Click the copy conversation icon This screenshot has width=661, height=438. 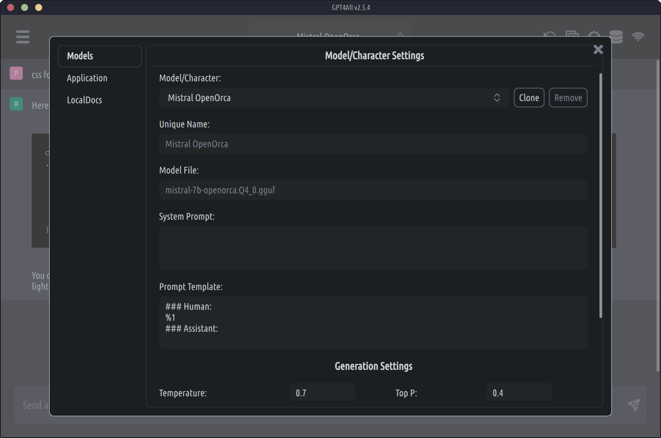(x=572, y=34)
